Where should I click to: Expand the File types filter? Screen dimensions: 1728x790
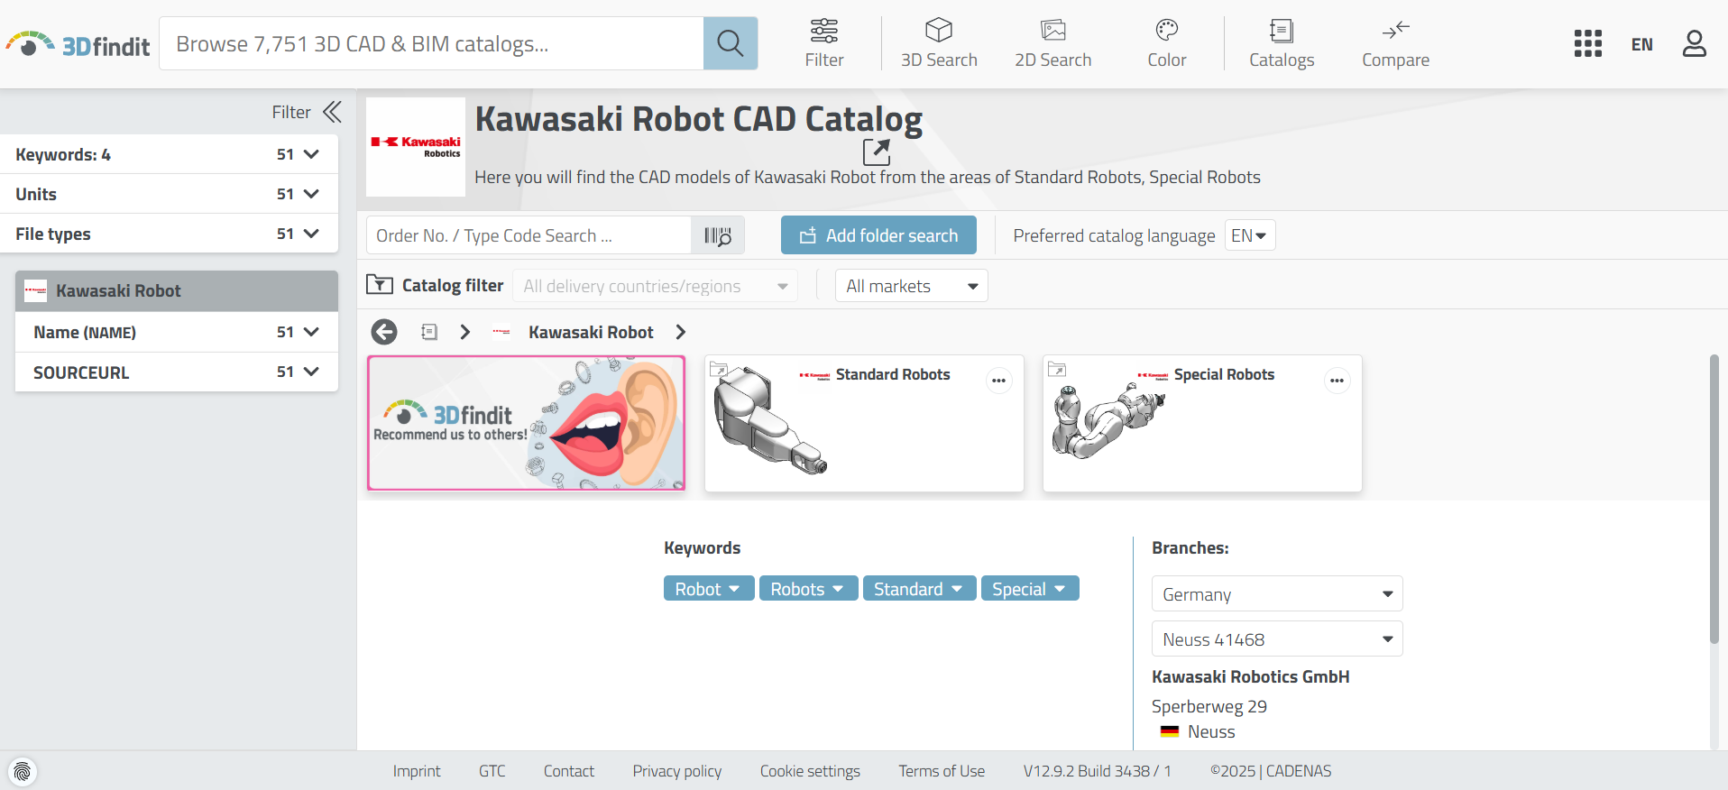[x=170, y=234]
